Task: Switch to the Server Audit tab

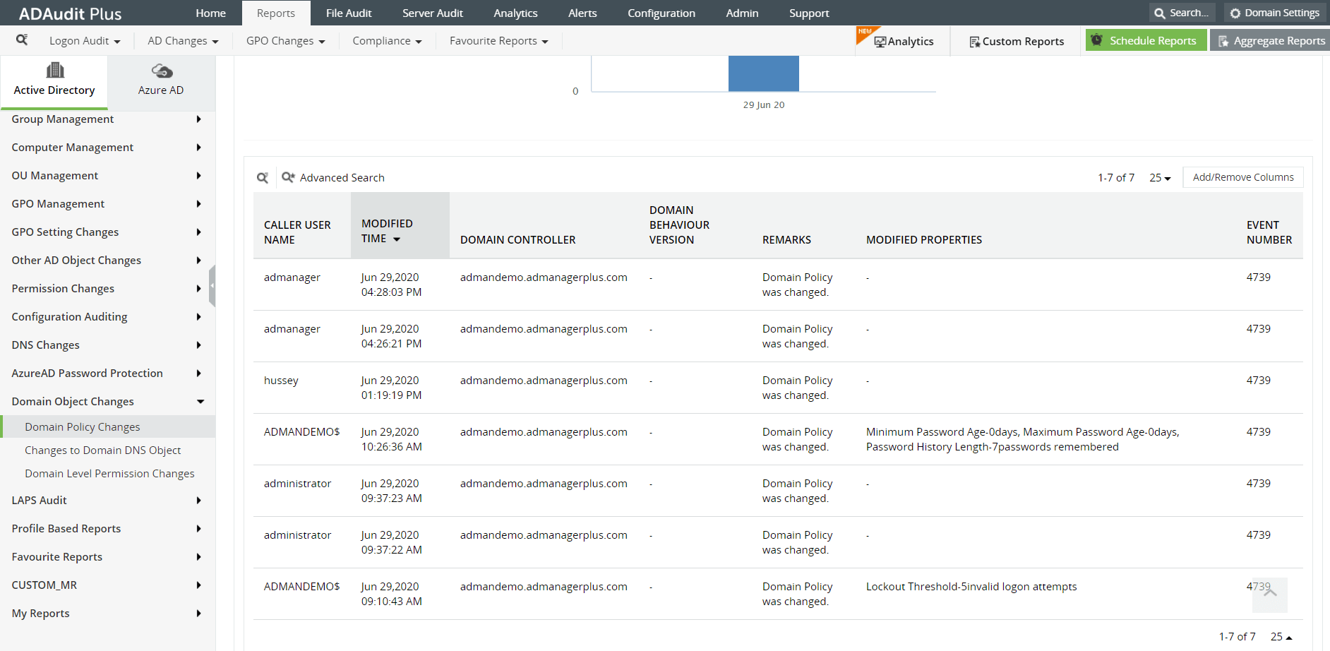Action: (x=433, y=13)
